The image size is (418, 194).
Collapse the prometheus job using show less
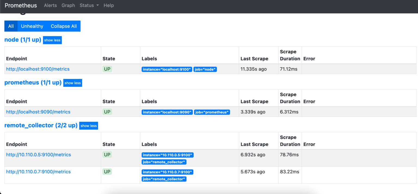point(72,83)
